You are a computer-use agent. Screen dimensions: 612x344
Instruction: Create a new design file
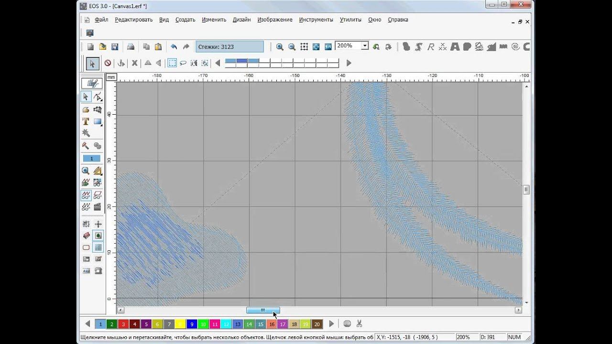[90, 46]
